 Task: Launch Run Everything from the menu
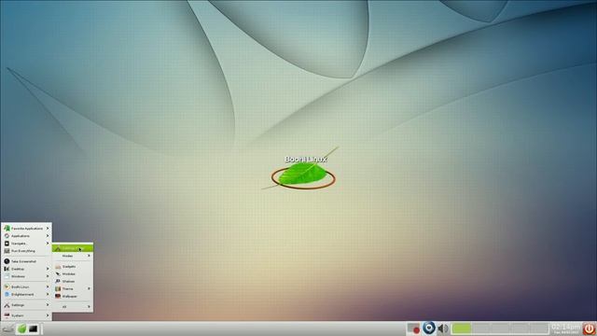coord(27,251)
